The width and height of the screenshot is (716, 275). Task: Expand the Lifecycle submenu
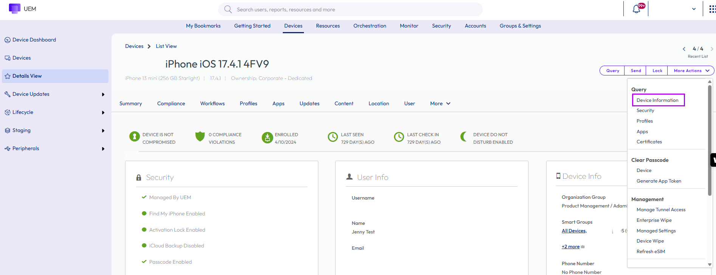103,112
